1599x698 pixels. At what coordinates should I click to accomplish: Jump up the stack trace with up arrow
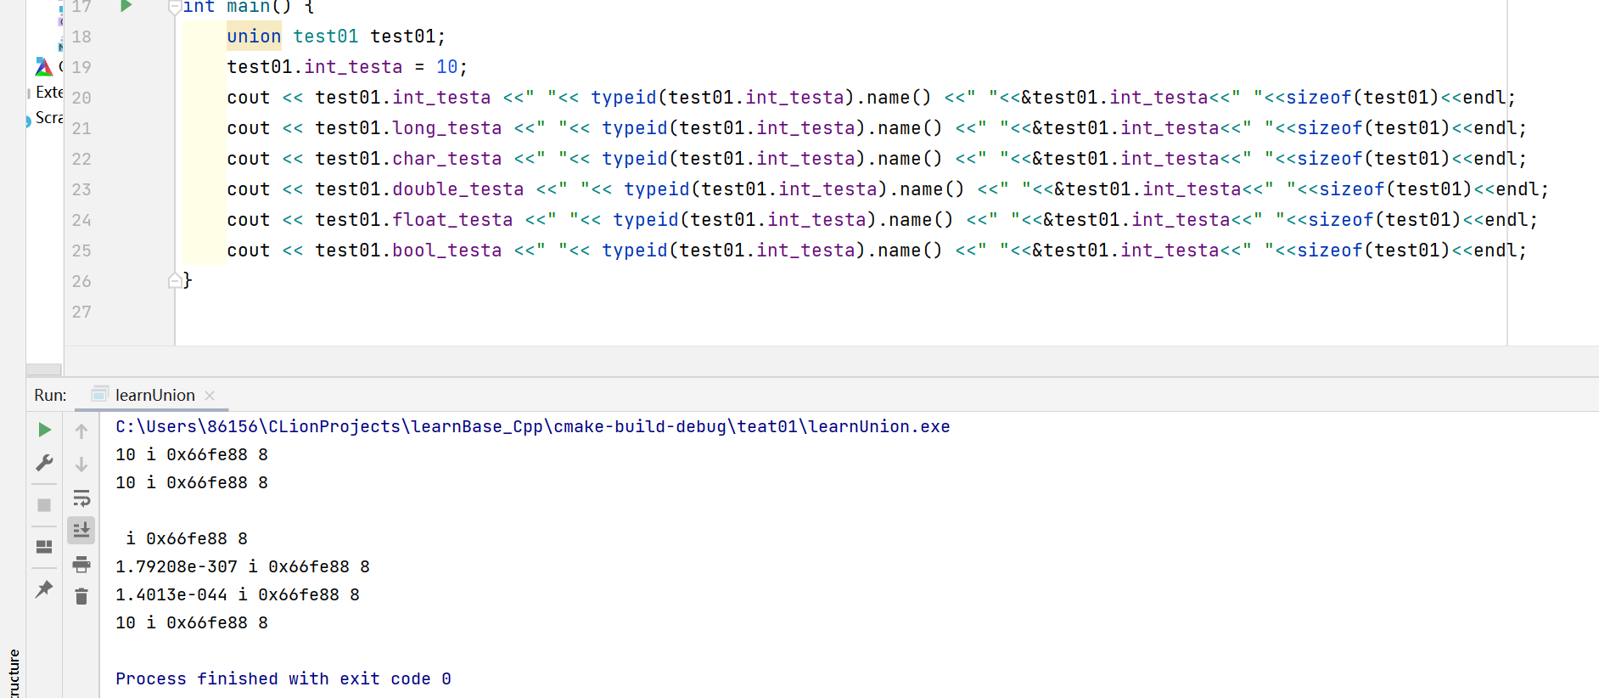[x=81, y=431]
